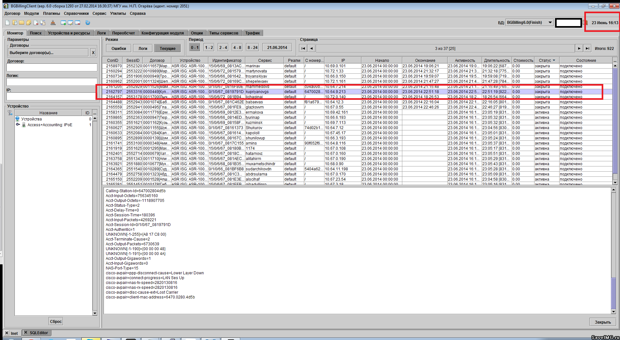
Task: Click the Закрыть button
Action: click(603, 322)
